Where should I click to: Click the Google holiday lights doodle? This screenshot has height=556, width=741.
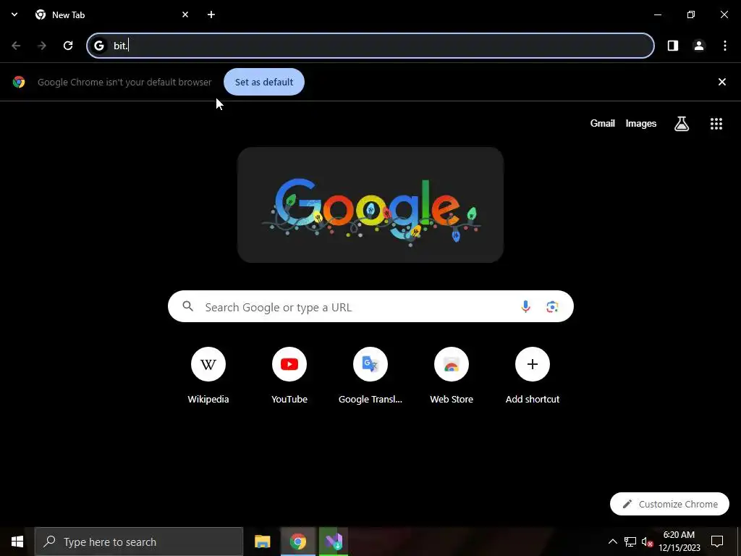[370, 205]
